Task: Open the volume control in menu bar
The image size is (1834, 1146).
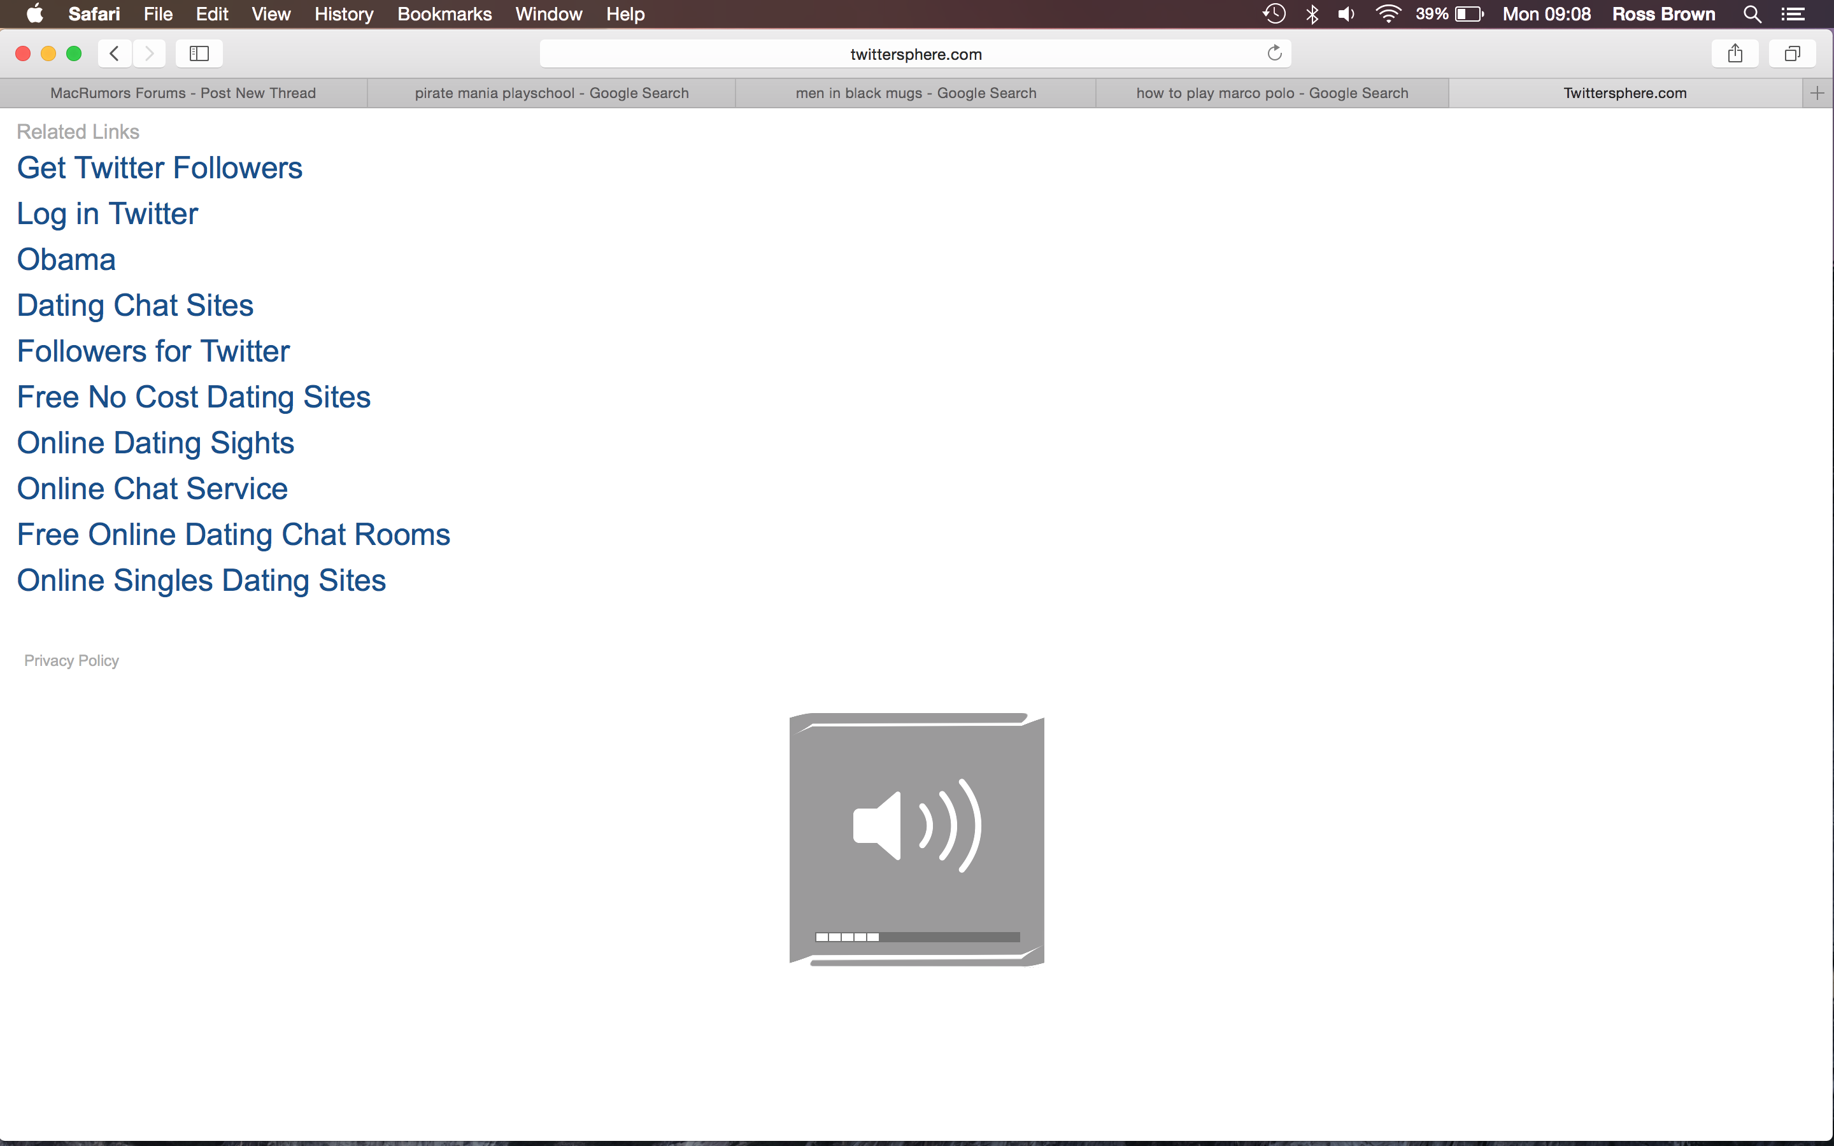Action: (1347, 13)
